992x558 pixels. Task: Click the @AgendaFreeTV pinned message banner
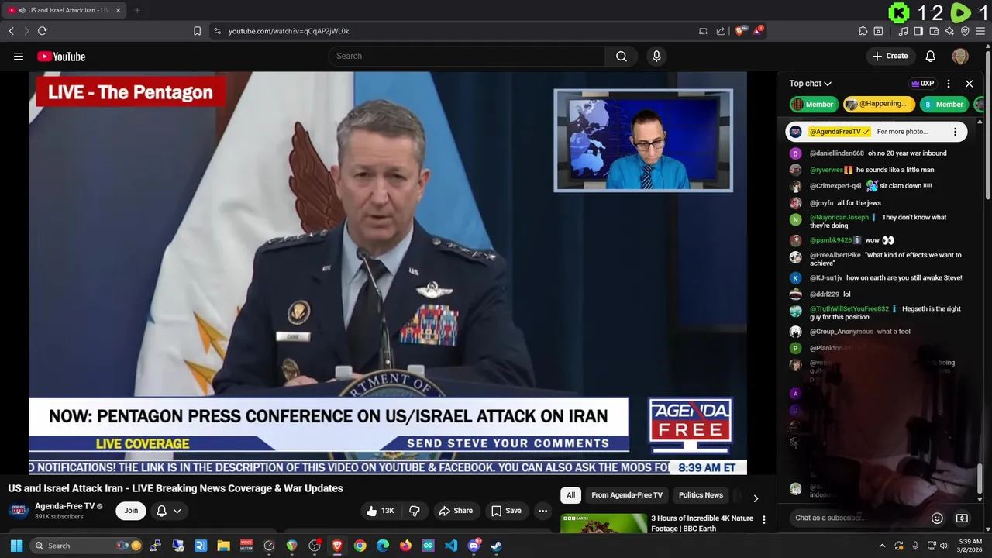pyautogui.click(x=877, y=132)
